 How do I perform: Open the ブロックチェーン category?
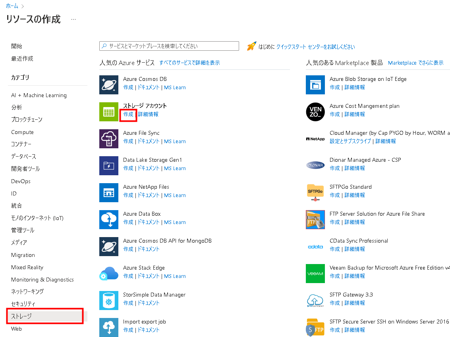[27, 119]
